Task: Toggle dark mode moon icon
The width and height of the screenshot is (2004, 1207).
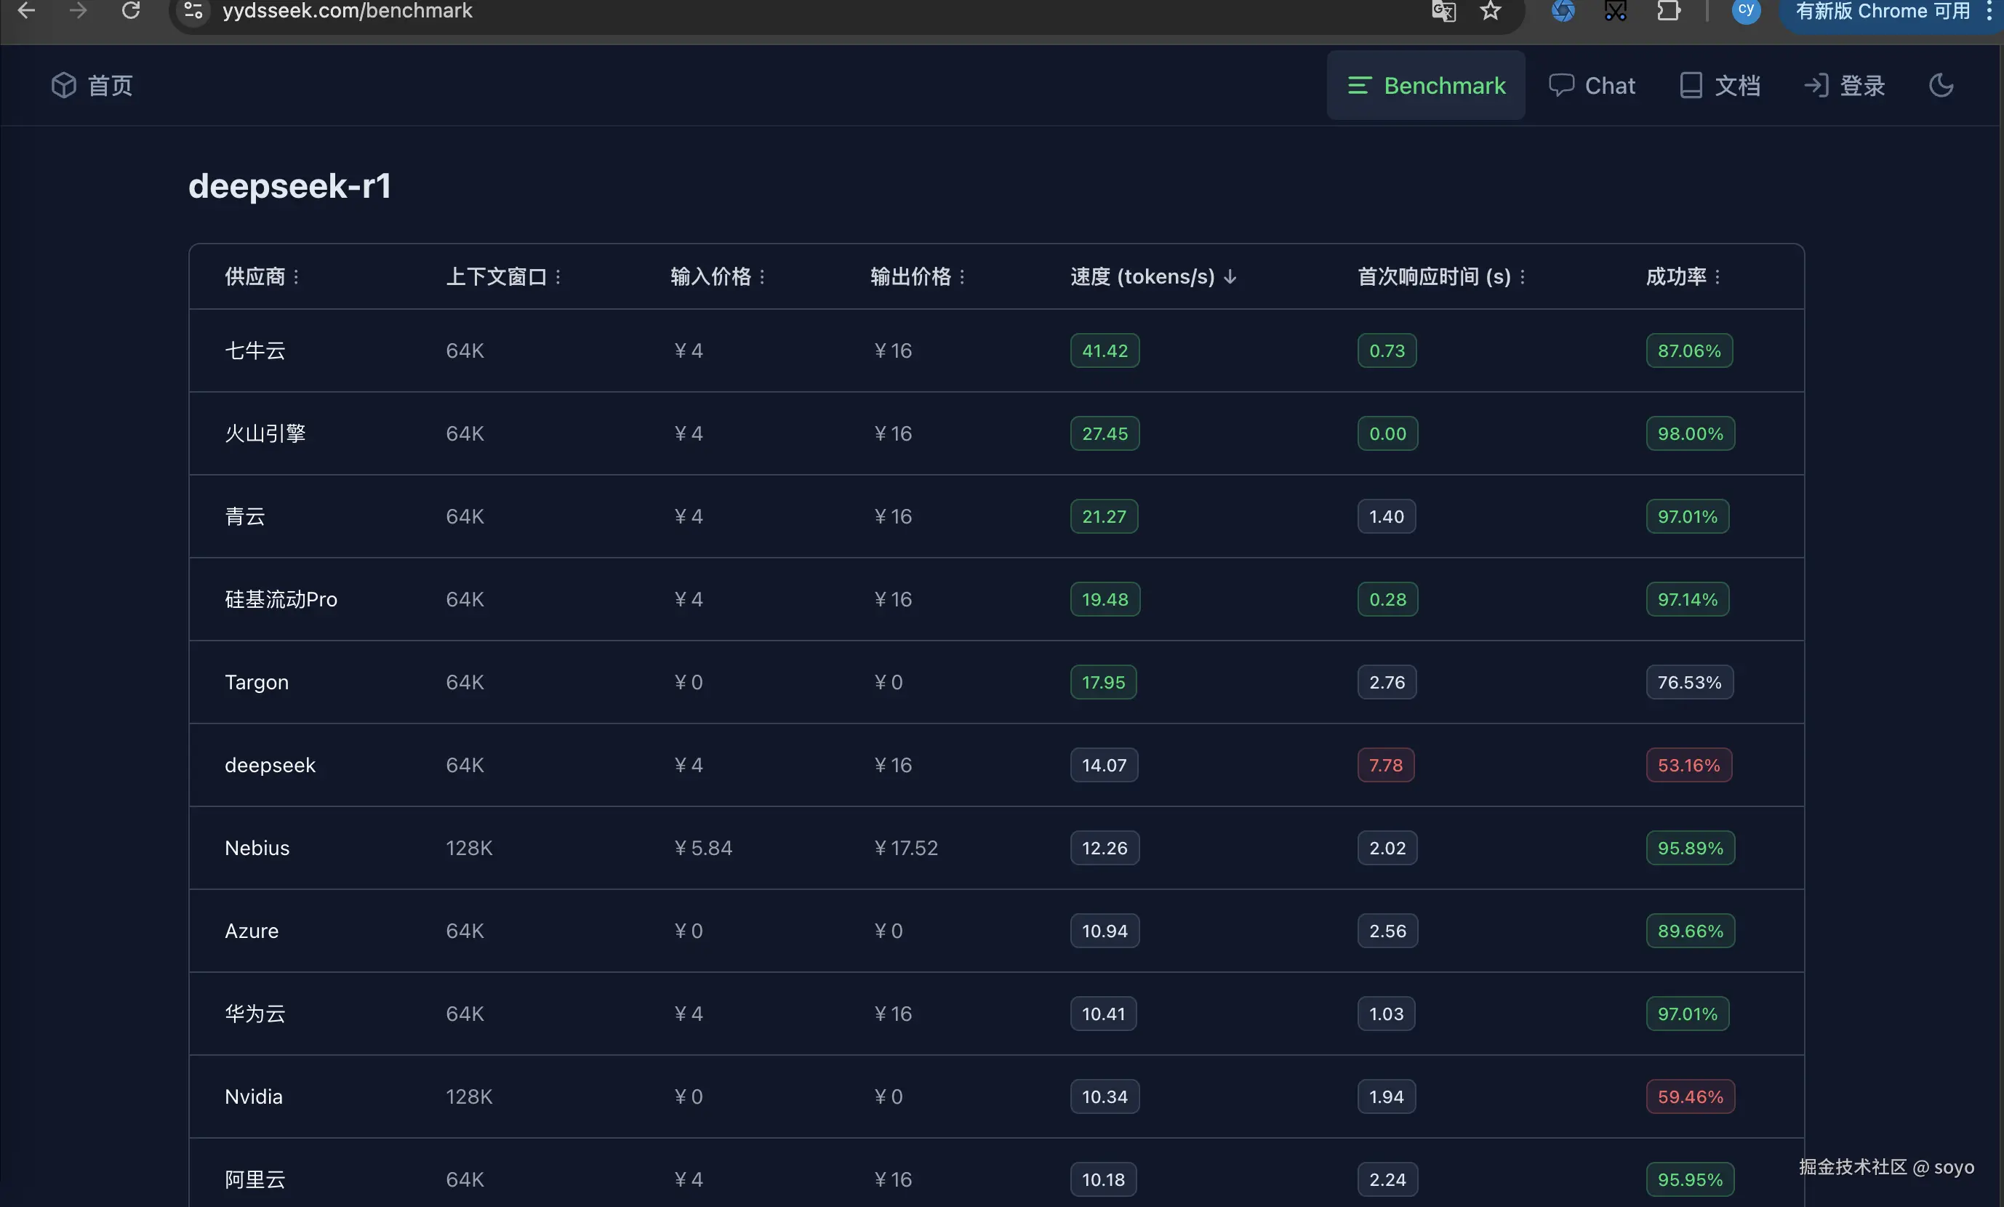Action: click(x=1941, y=85)
